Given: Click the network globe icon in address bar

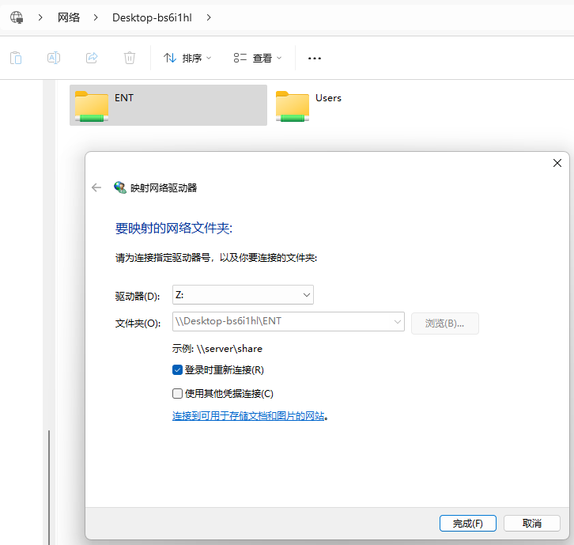Looking at the screenshot, I should [17, 17].
